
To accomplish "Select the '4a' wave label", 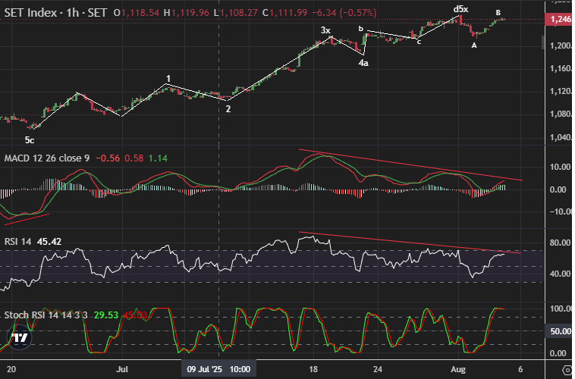I will tap(363, 63).
